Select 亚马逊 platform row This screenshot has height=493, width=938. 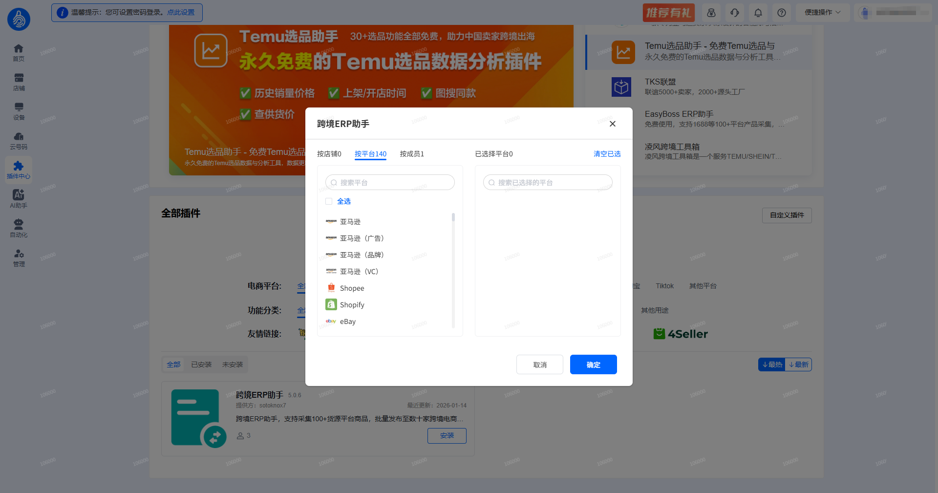[x=387, y=221]
